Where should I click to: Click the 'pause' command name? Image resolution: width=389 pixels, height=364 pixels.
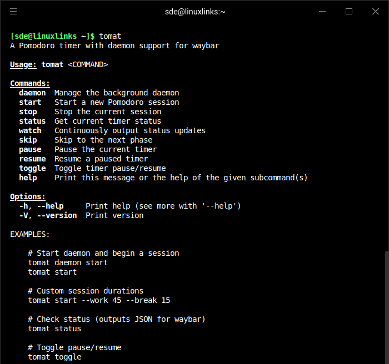pos(30,149)
